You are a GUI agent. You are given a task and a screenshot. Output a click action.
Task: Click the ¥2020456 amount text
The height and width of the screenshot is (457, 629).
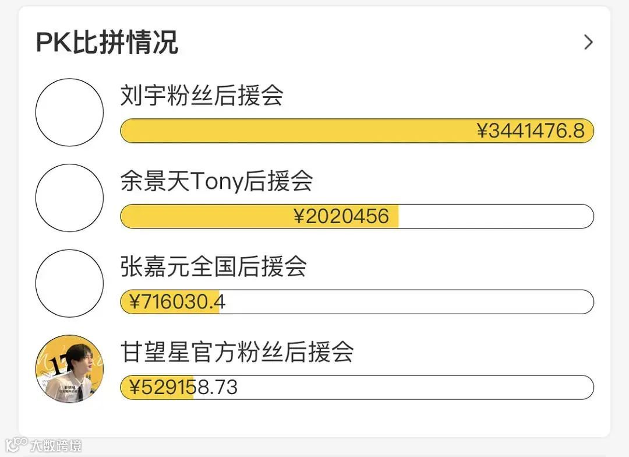(341, 216)
